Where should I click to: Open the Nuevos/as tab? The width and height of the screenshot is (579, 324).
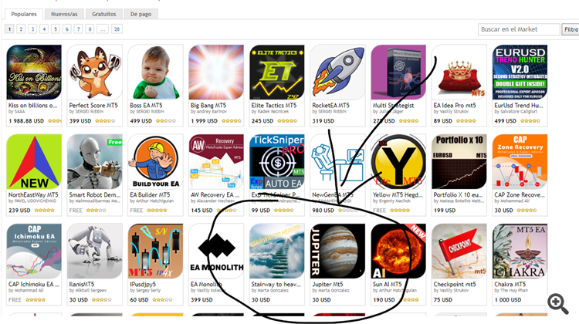click(64, 14)
